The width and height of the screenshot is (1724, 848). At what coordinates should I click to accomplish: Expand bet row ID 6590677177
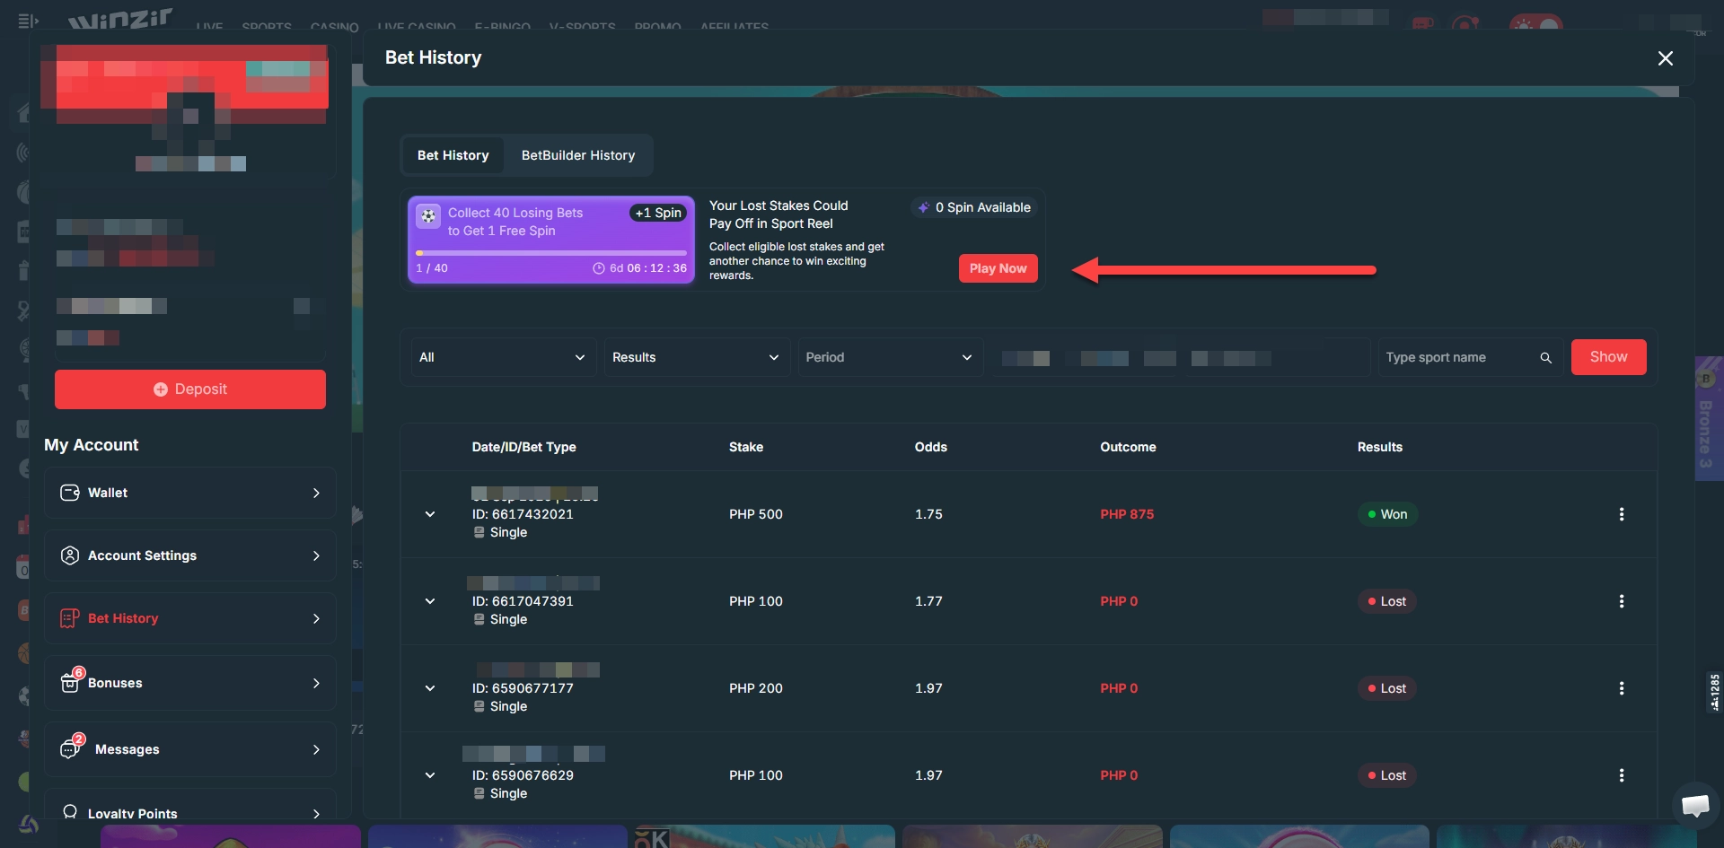pos(430,688)
